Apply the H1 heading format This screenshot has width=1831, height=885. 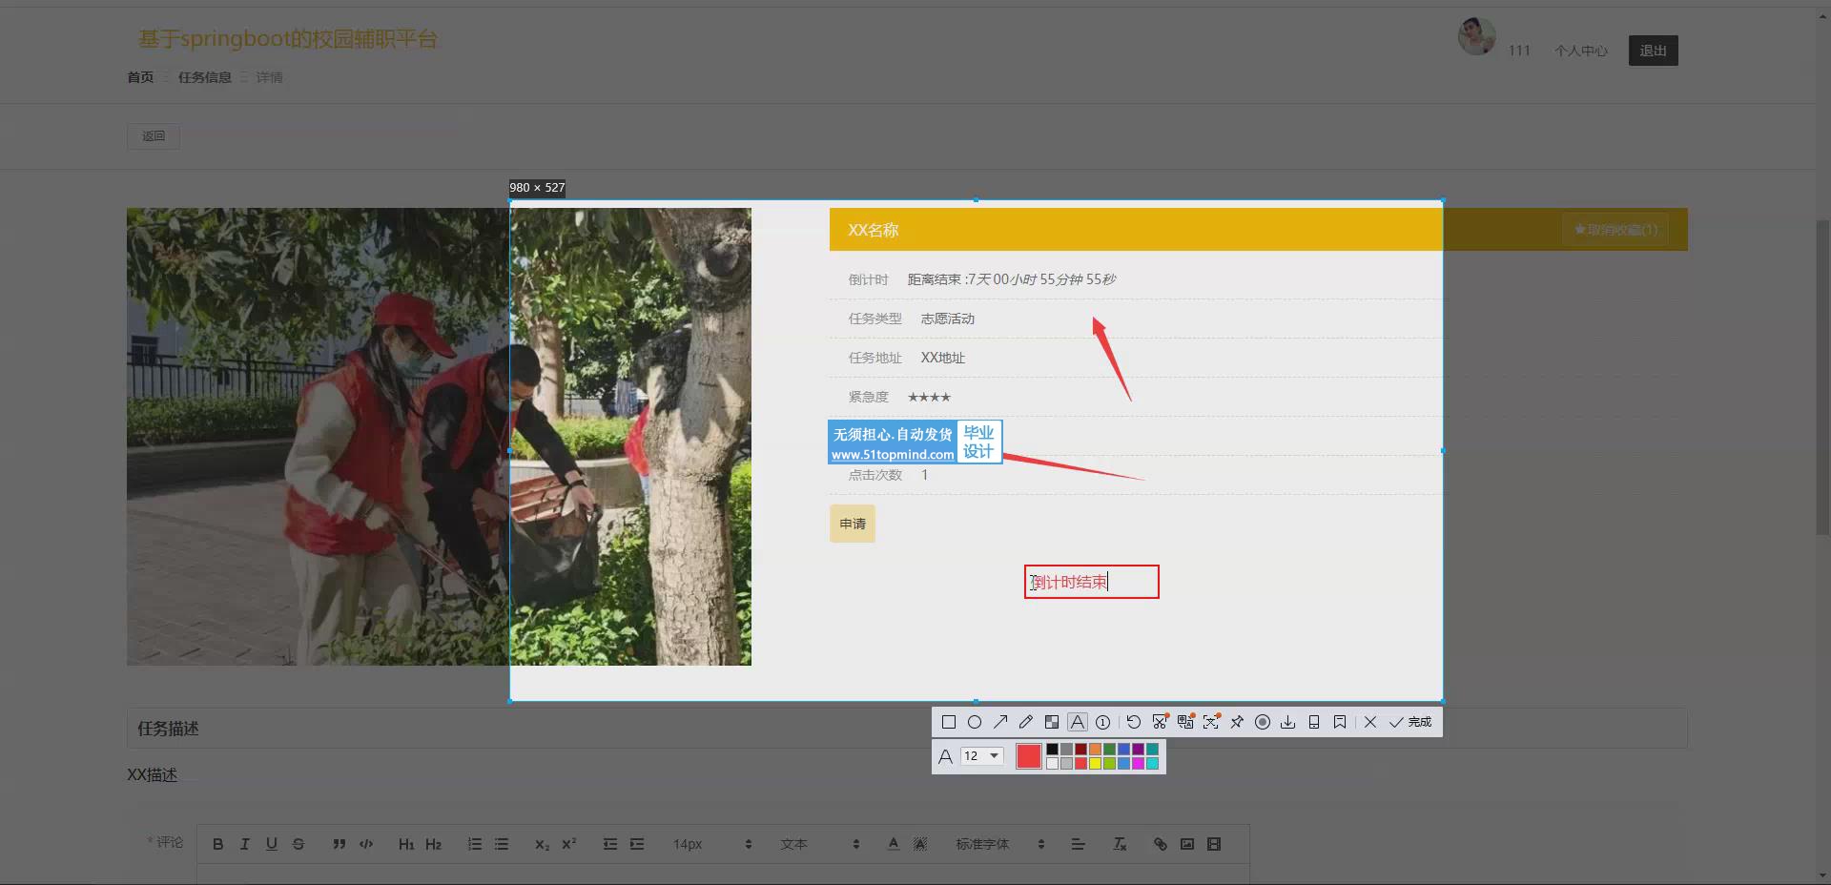tap(406, 844)
